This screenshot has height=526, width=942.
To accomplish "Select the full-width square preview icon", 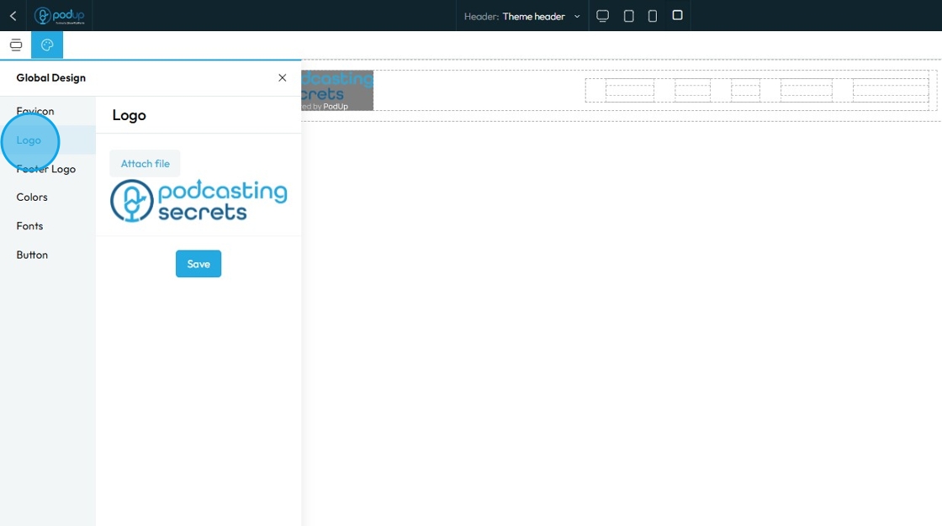I will [677, 15].
